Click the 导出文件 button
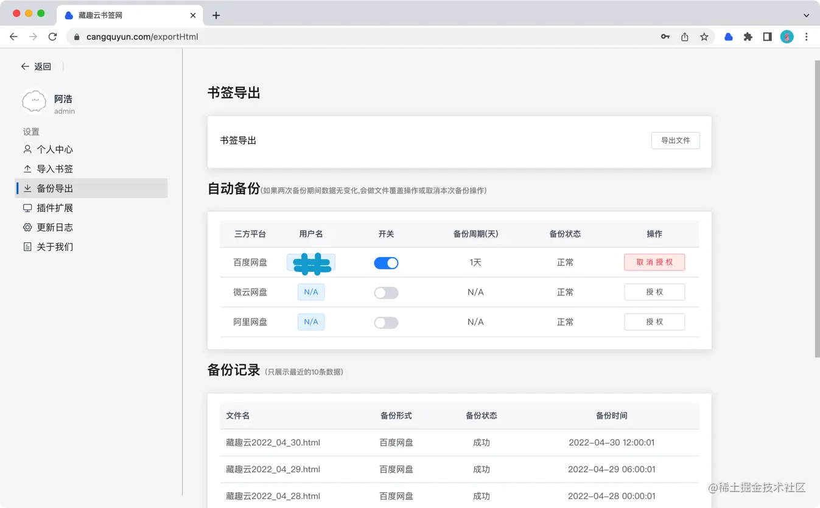This screenshot has height=508, width=820. (675, 140)
